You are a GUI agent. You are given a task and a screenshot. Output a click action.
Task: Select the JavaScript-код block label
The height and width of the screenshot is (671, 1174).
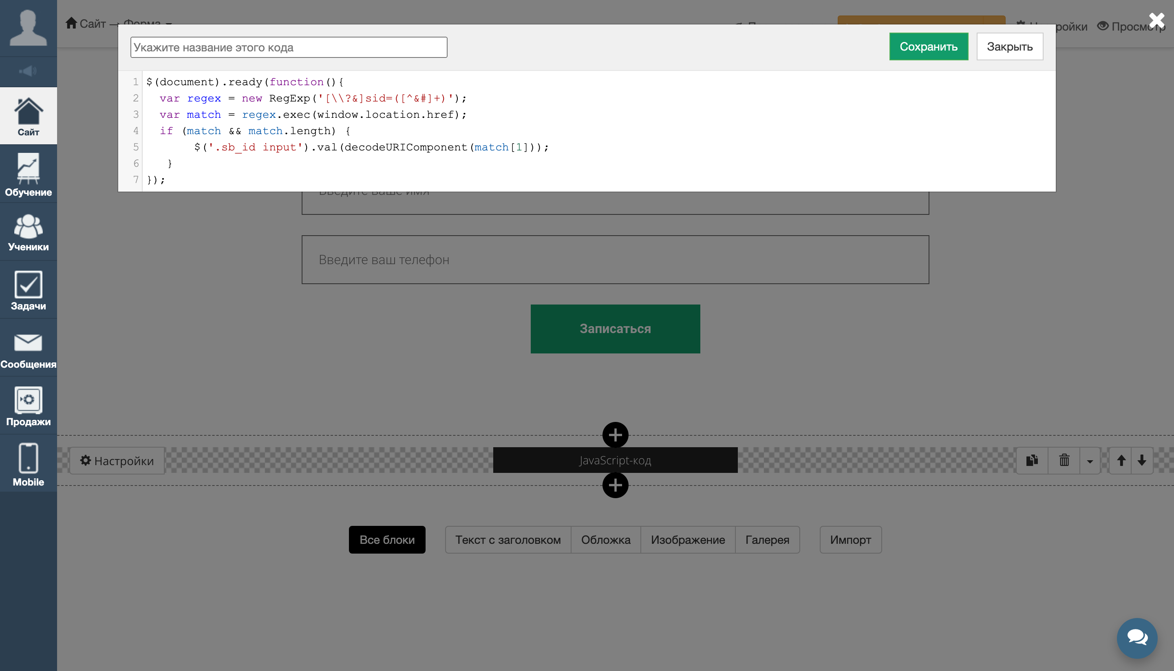point(615,460)
